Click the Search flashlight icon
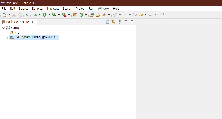Screen dimensions: 222x119 click(x=104, y=15)
